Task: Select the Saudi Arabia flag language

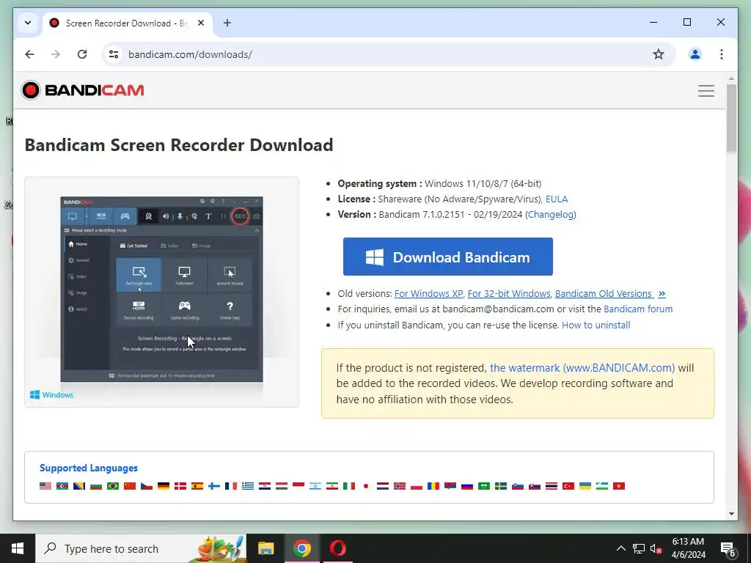Action: (484, 486)
